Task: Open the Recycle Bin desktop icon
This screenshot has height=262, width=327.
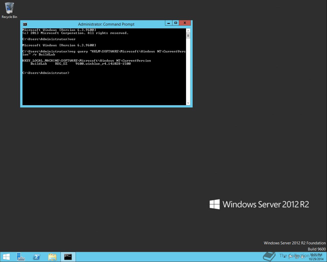Action: pos(9,10)
